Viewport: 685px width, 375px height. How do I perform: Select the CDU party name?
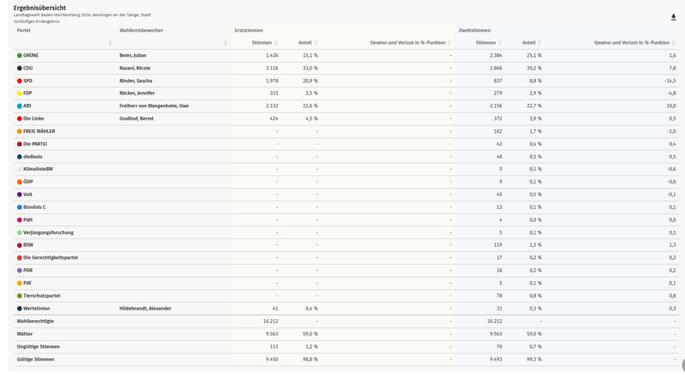(x=28, y=68)
